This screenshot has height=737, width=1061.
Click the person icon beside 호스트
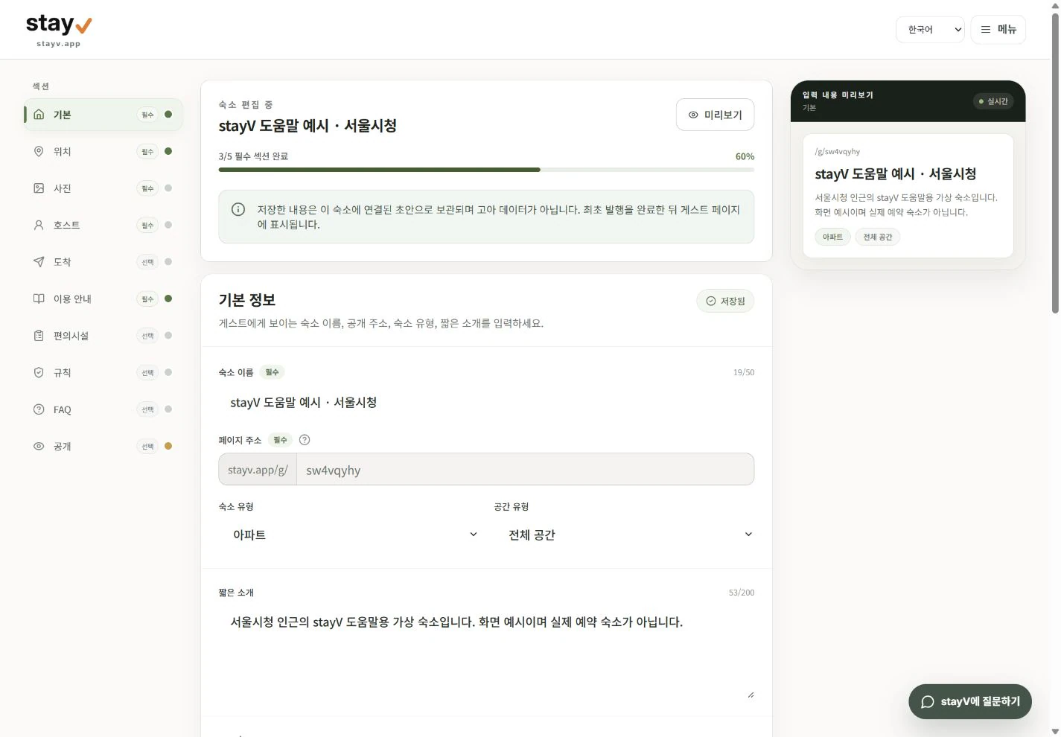[x=39, y=225]
